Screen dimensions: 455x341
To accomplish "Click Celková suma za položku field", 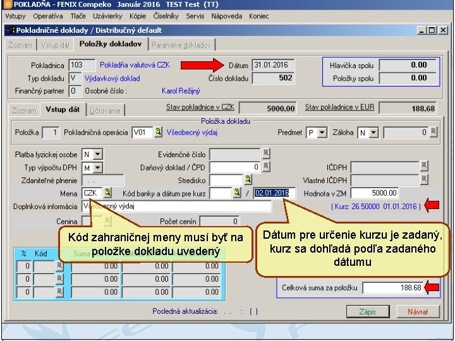I will 393,288.
